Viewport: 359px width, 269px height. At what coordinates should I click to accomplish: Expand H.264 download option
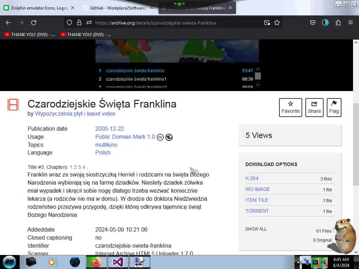[252, 178]
